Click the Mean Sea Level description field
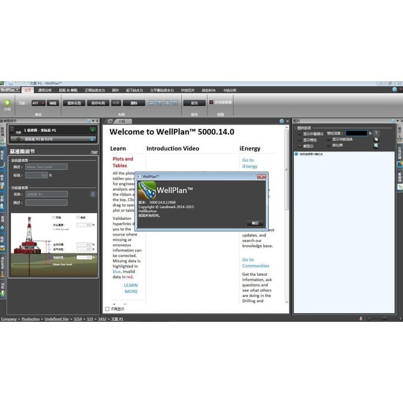This screenshot has width=403, height=403. 47,167
